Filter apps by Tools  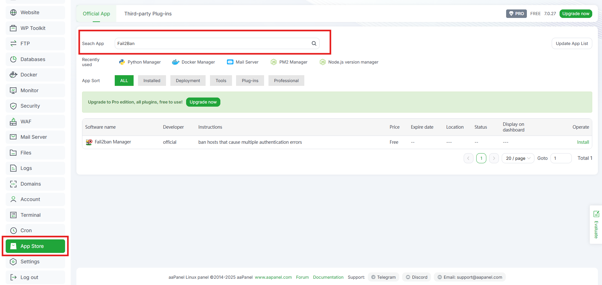221,81
